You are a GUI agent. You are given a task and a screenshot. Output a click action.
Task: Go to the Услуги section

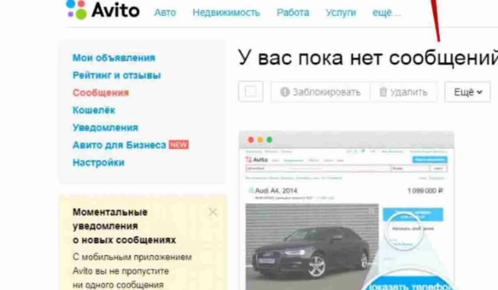click(341, 13)
